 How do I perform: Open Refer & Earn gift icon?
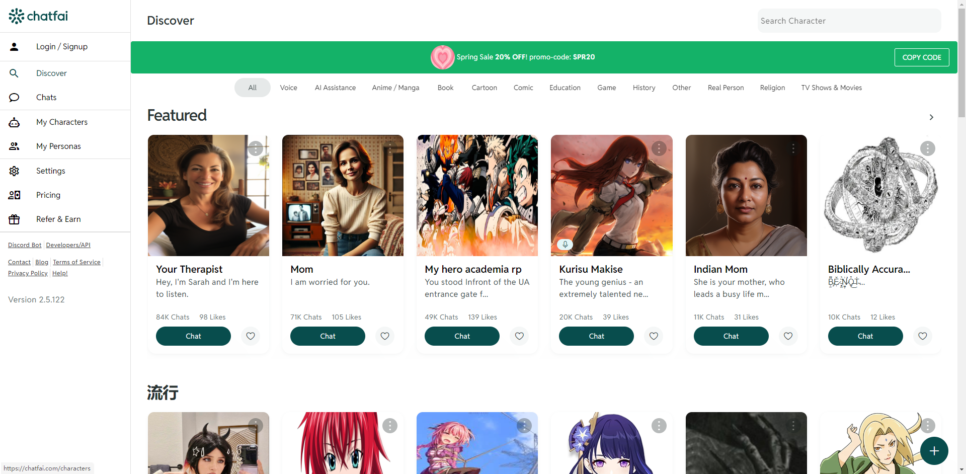click(14, 219)
